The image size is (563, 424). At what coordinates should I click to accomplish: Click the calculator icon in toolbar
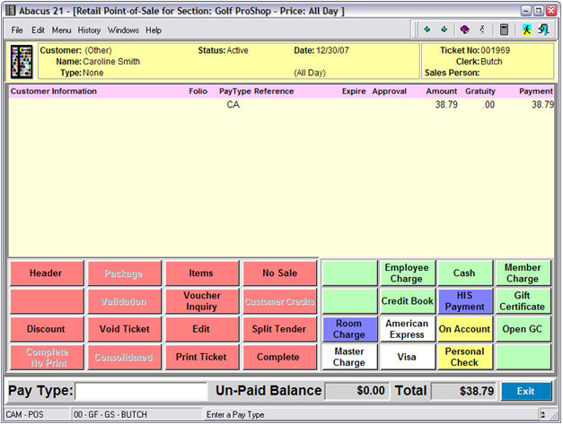click(505, 30)
